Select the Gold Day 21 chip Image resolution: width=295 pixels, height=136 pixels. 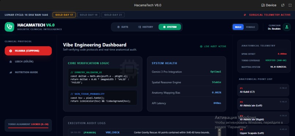pos(113,15)
